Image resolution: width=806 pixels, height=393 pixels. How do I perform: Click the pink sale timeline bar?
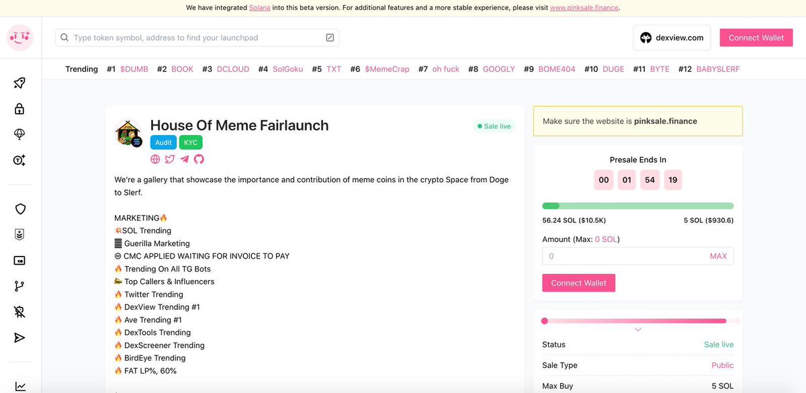coord(638,321)
